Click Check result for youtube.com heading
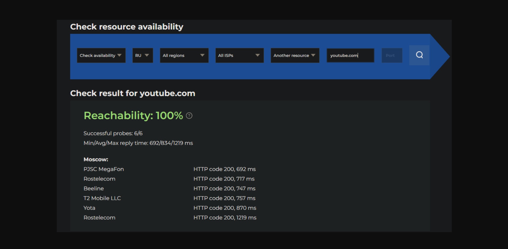This screenshot has height=249, width=508. coord(133,93)
